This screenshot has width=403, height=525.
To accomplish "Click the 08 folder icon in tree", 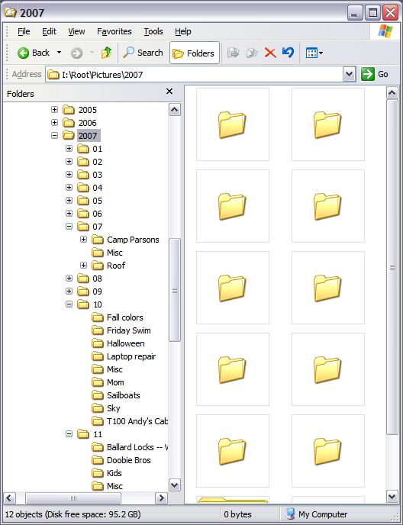I will (x=83, y=279).
